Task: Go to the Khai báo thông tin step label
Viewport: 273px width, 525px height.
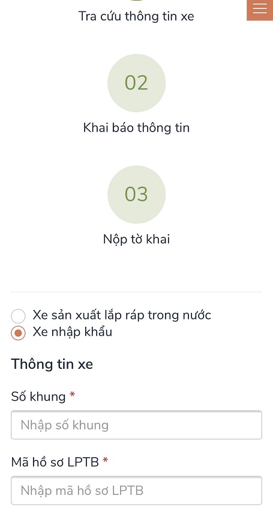Action: 137,127
